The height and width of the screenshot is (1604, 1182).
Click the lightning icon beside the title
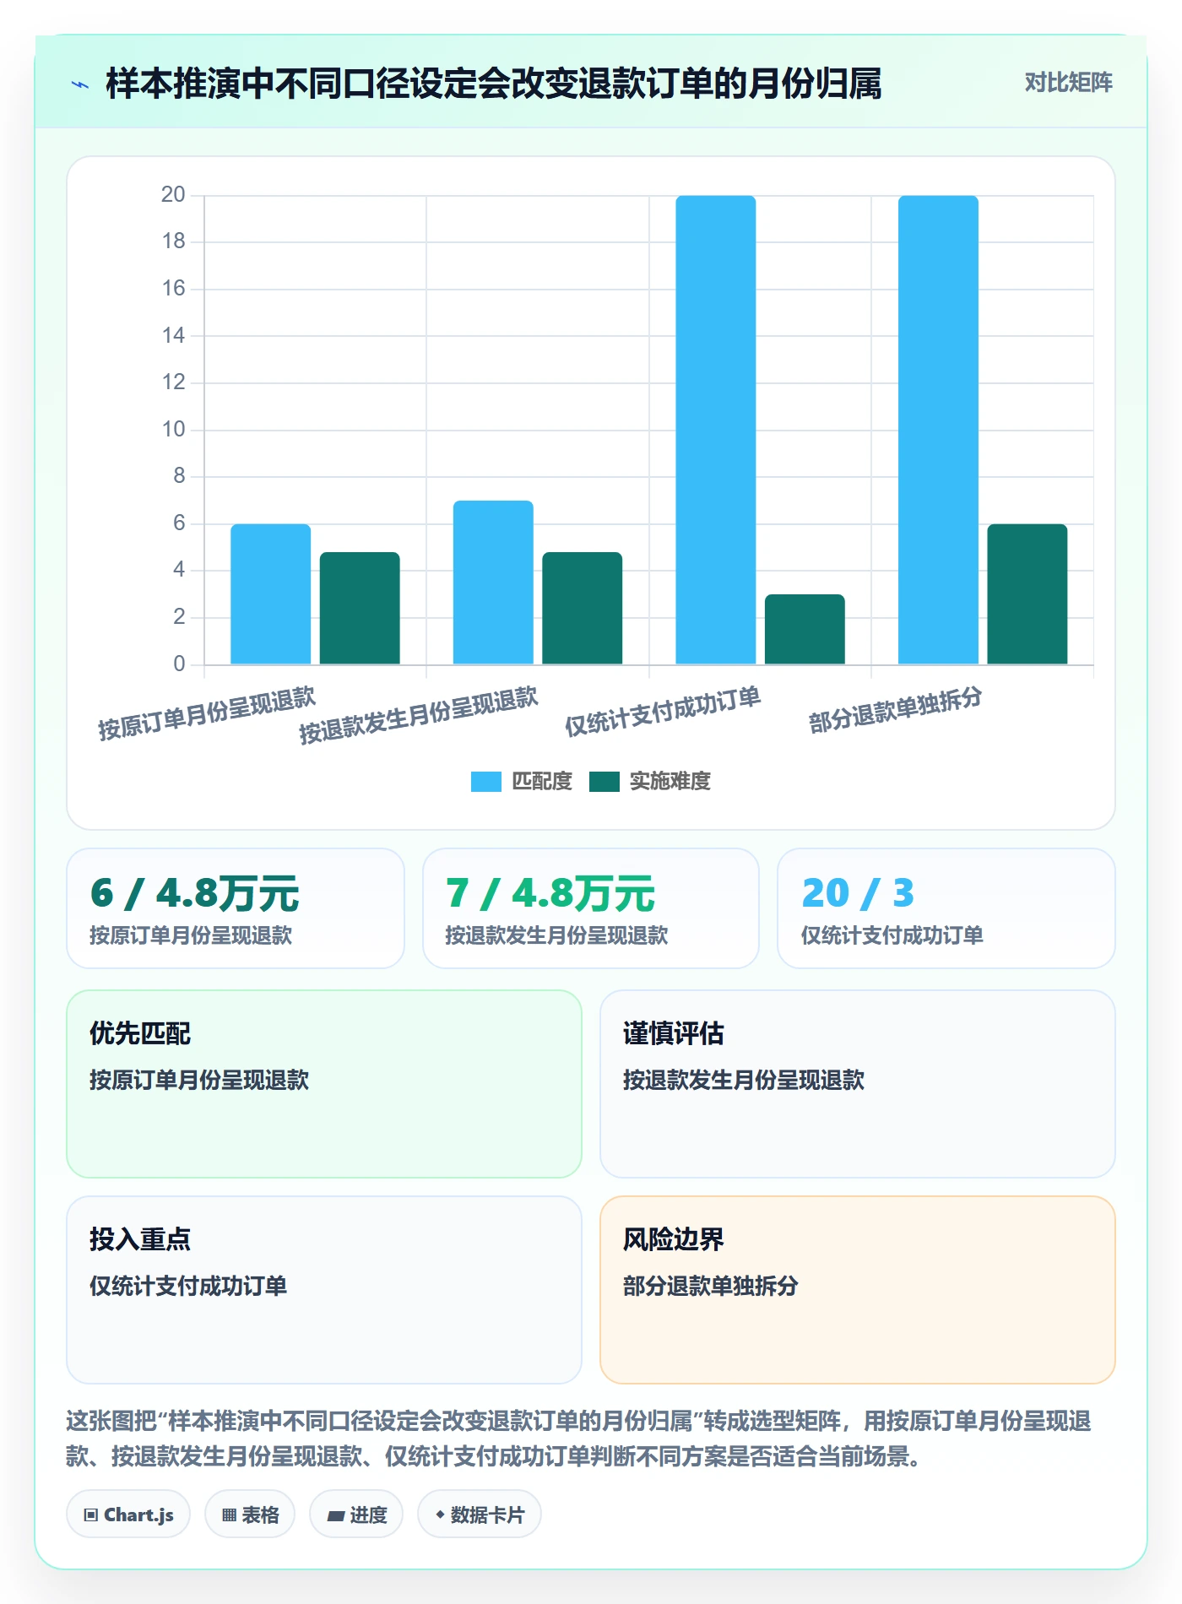(x=80, y=84)
